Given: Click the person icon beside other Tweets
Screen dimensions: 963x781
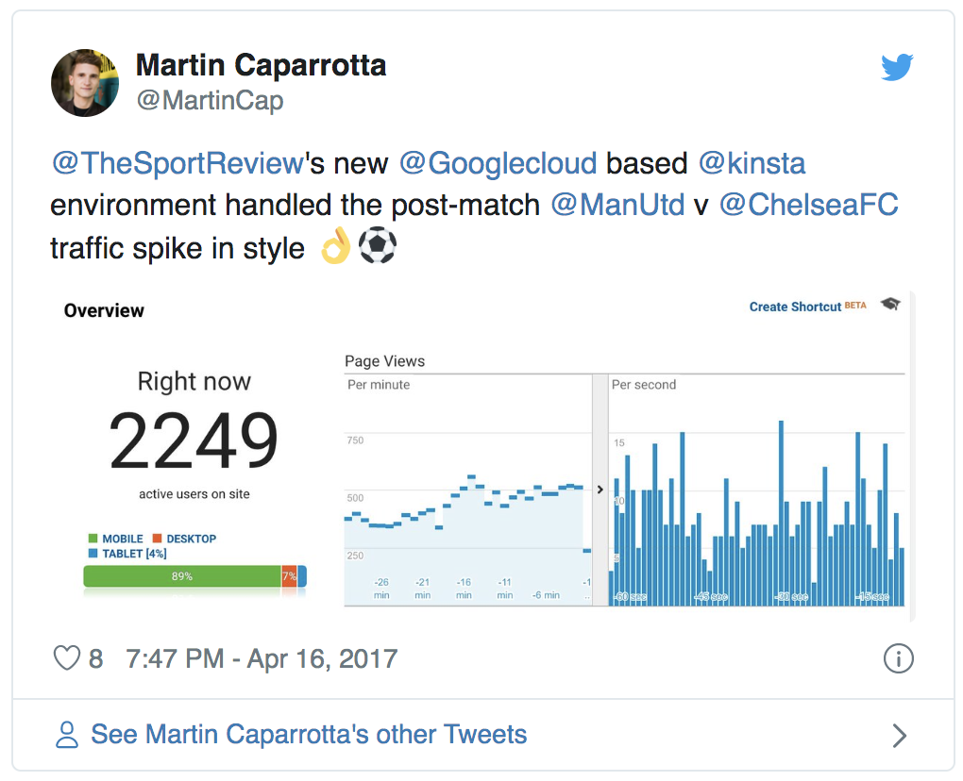Looking at the screenshot, I should point(67,735).
